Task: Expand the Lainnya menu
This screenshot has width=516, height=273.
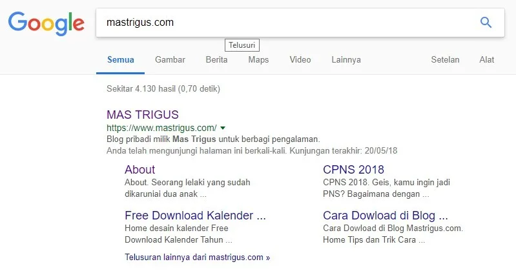Action: (346, 59)
